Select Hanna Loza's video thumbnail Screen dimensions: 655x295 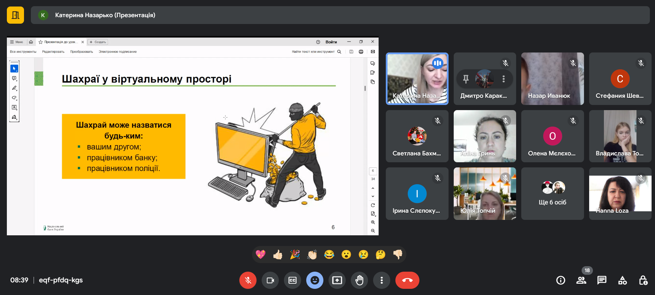point(620,193)
